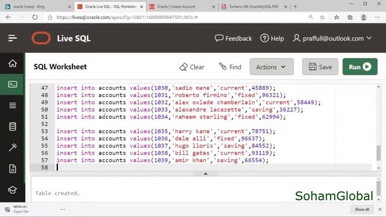Click line 56 'bill gates' statement
The width and height of the screenshot is (386, 217).
point(166,153)
